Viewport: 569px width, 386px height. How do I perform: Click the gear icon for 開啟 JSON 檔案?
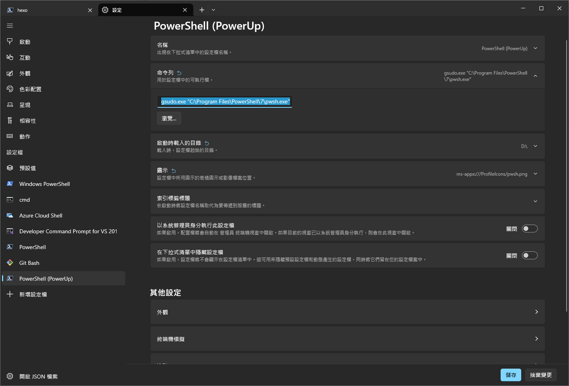pyautogui.click(x=10, y=376)
